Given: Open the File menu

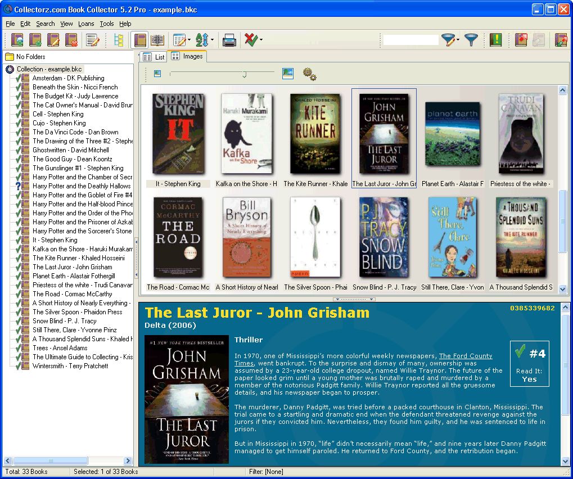Looking at the screenshot, I should 10,24.
